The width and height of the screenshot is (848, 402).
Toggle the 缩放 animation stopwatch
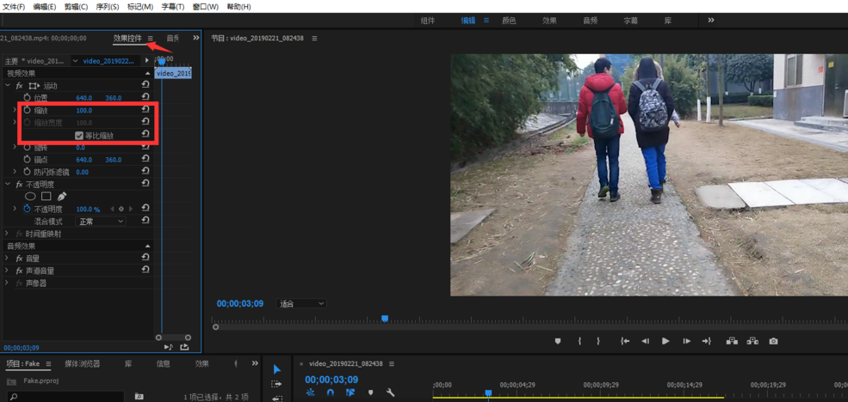[27, 111]
